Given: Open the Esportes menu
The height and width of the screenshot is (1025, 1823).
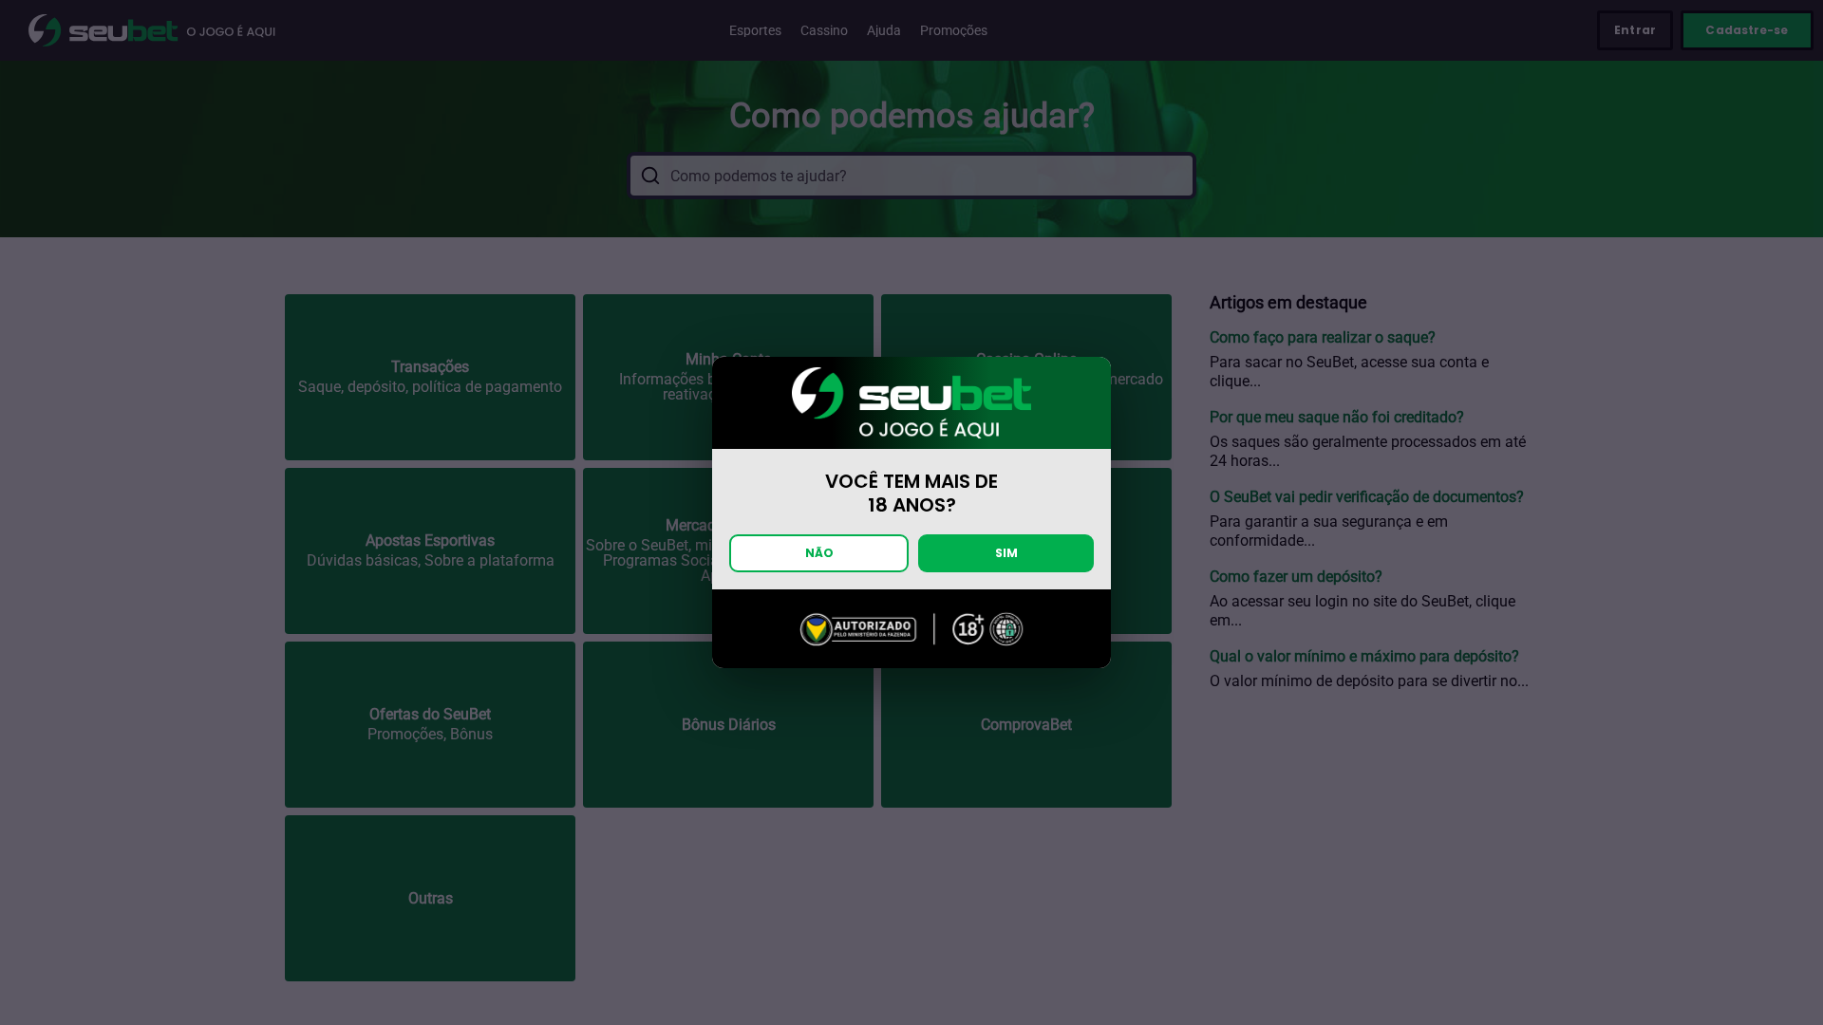Looking at the screenshot, I should click(x=755, y=30).
